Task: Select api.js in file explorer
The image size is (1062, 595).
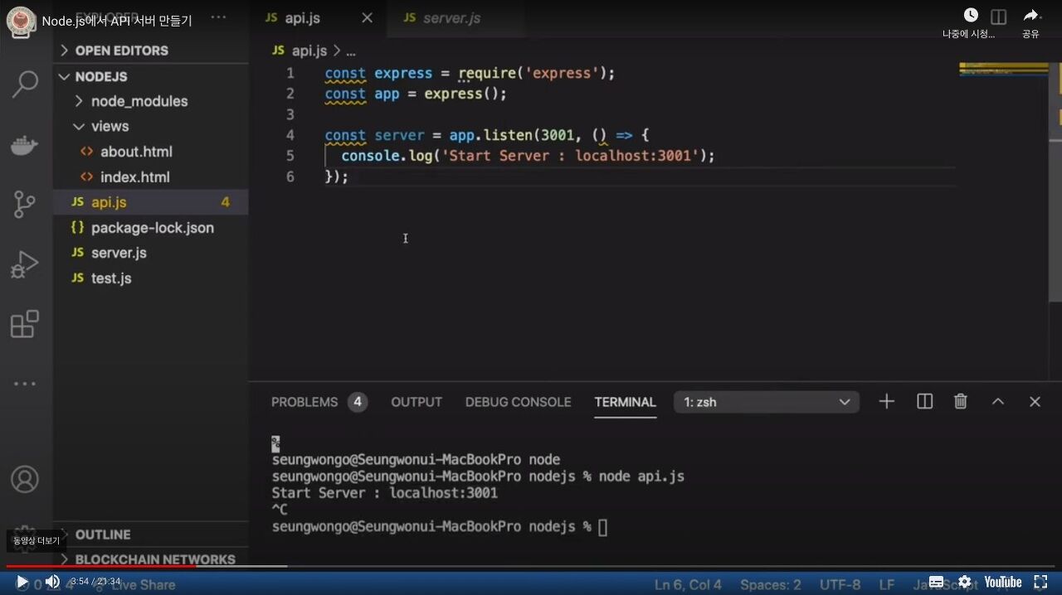Action: click(x=150, y=202)
